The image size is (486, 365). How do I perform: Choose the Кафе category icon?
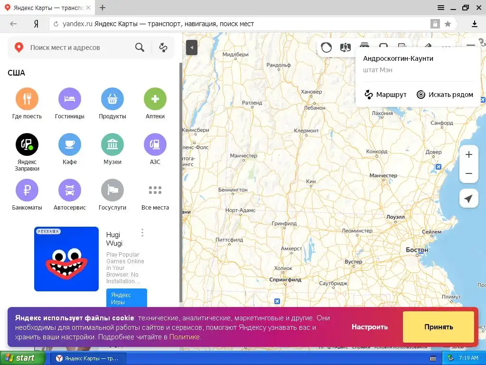[70, 144]
